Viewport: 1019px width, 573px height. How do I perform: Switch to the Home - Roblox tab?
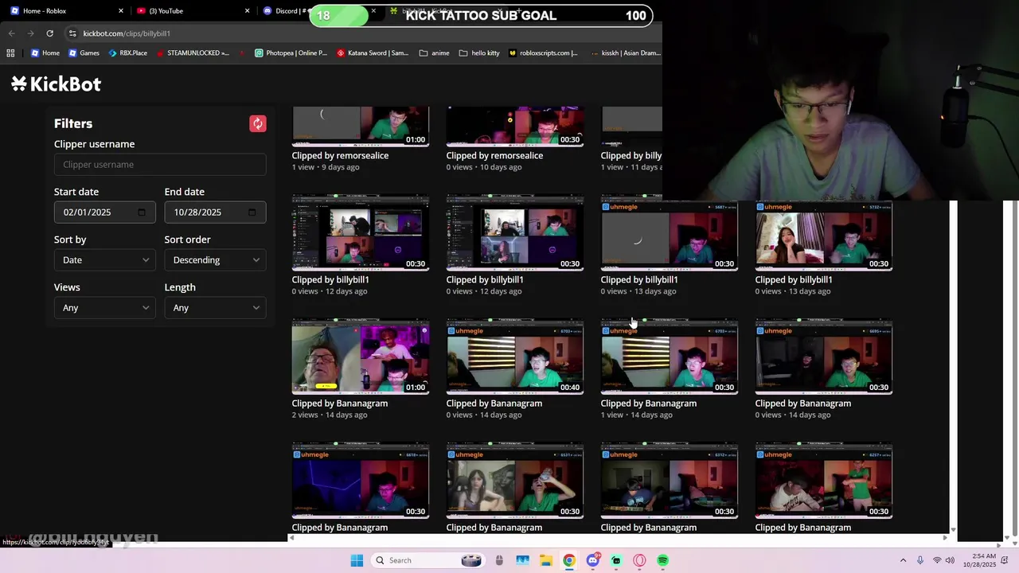tap(65, 11)
